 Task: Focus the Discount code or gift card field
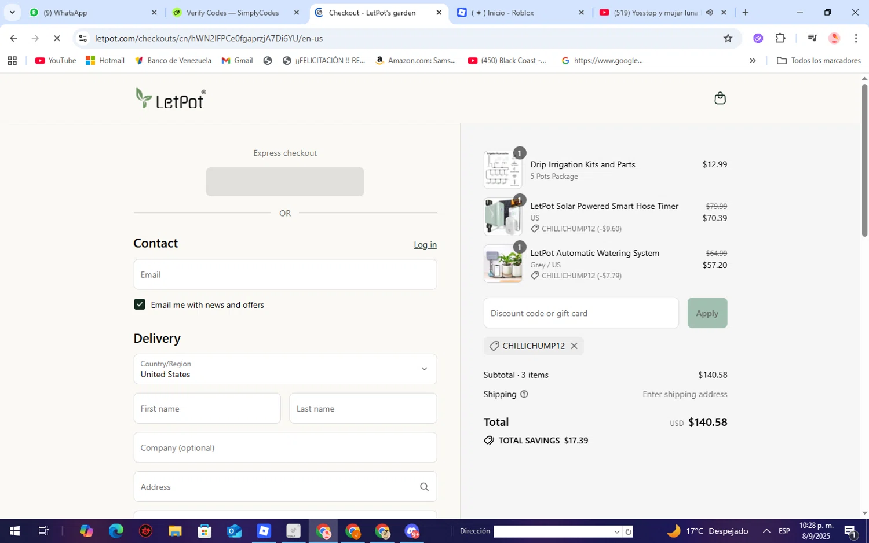(x=581, y=313)
